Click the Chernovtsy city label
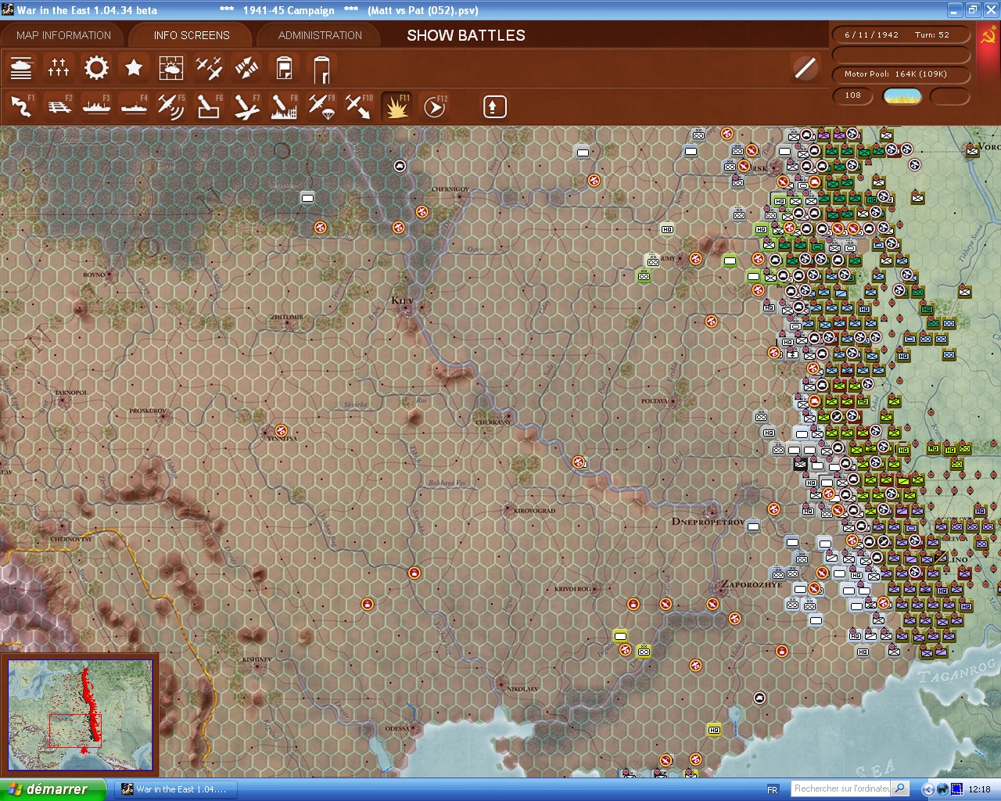 pyautogui.click(x=70, y=539)
